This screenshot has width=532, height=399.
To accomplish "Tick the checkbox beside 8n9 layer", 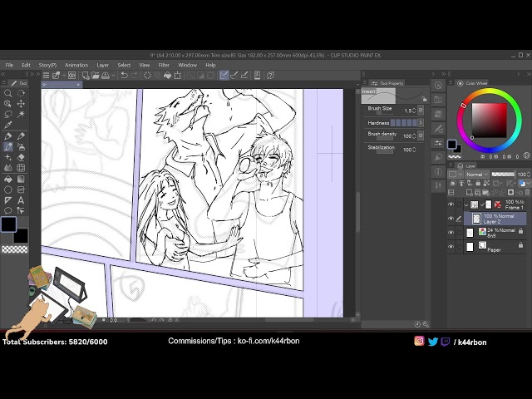I will (x=460, y=233).
